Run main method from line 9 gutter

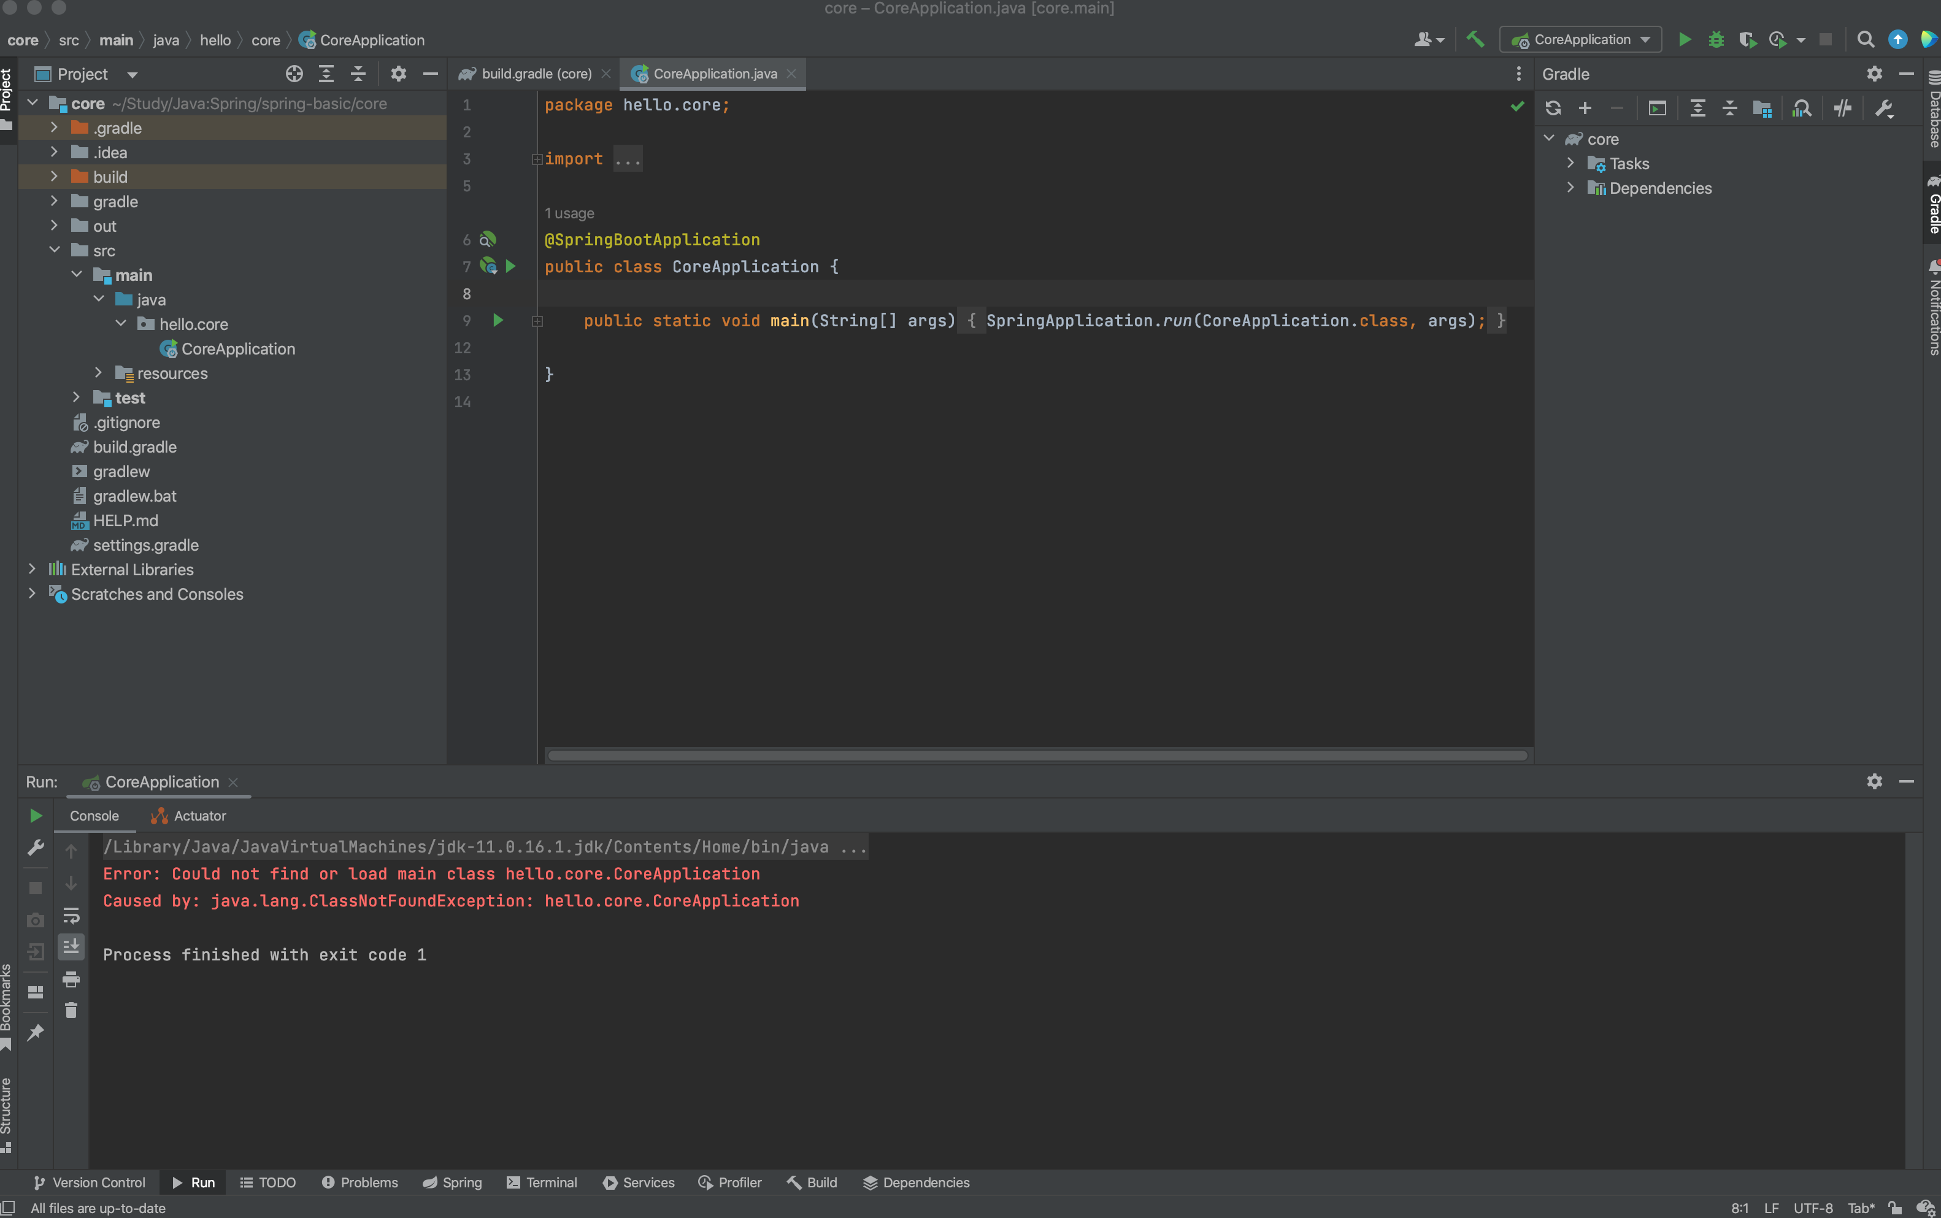pos(498,321)
